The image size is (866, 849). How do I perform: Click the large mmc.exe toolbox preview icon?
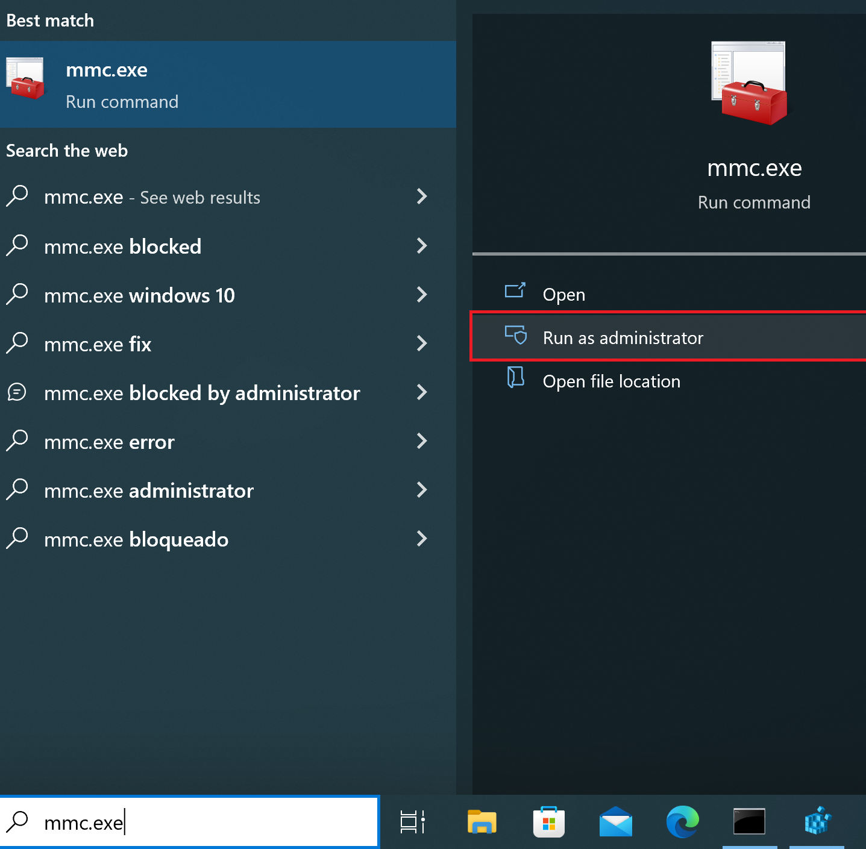tap(750, 84)
